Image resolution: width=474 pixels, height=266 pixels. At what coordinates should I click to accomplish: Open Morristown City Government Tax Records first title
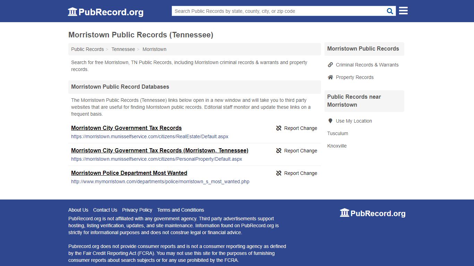pos(126,128)
